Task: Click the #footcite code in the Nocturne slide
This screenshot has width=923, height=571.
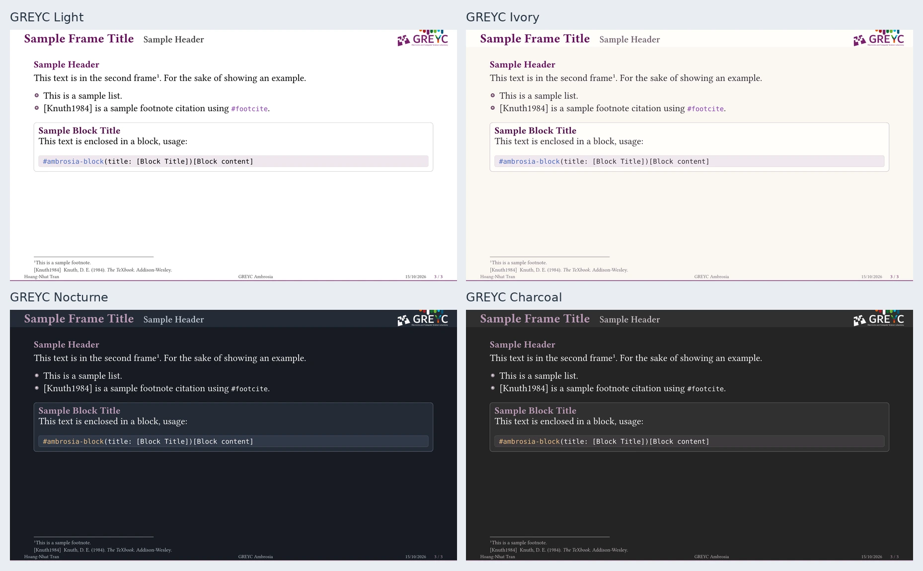Action: coord(249,389)
